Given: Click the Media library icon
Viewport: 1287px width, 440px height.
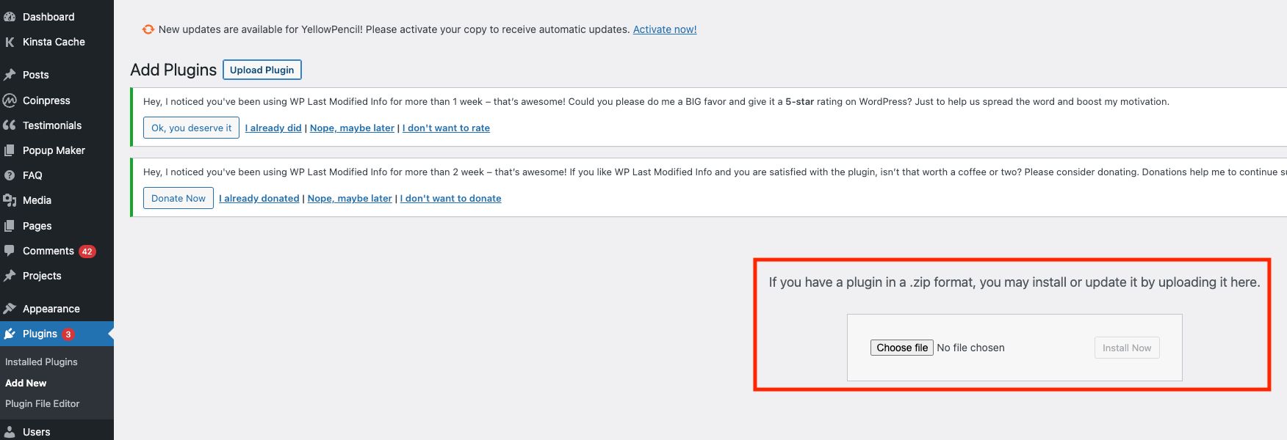Looking at the screenshot, I should coord(10,200).
